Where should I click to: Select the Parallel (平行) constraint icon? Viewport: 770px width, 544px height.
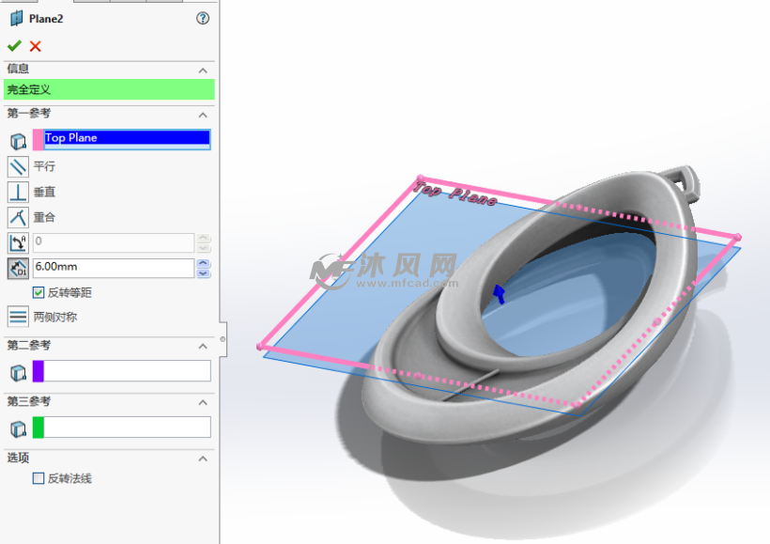(x=18, y=166)
